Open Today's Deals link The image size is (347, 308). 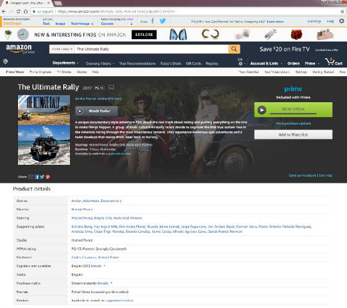[170, 64]
